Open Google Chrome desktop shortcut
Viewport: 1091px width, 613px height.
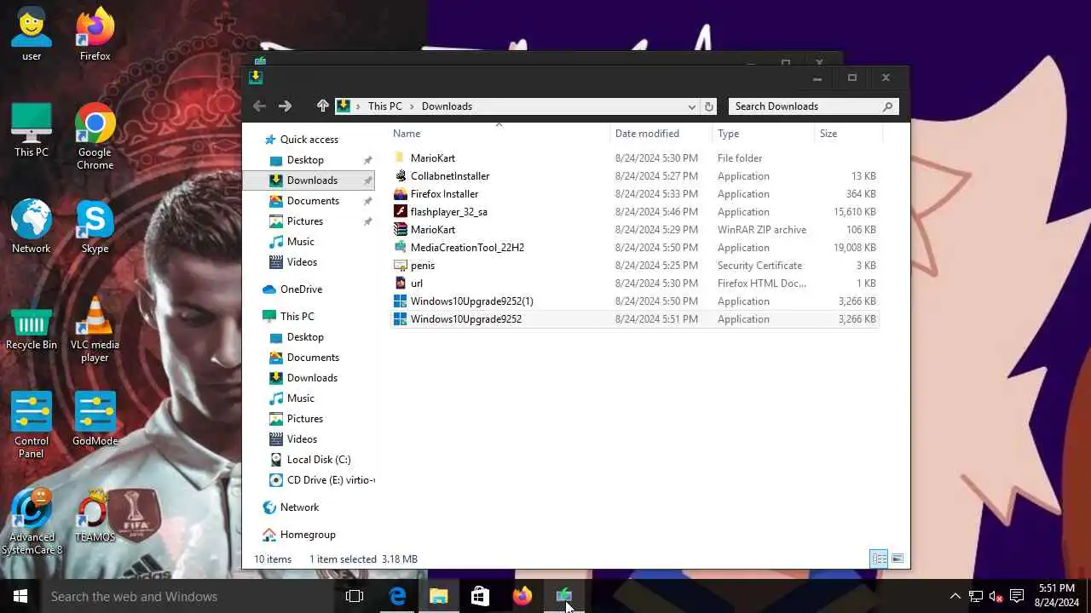pyautogui.click(x=95, y=138)
